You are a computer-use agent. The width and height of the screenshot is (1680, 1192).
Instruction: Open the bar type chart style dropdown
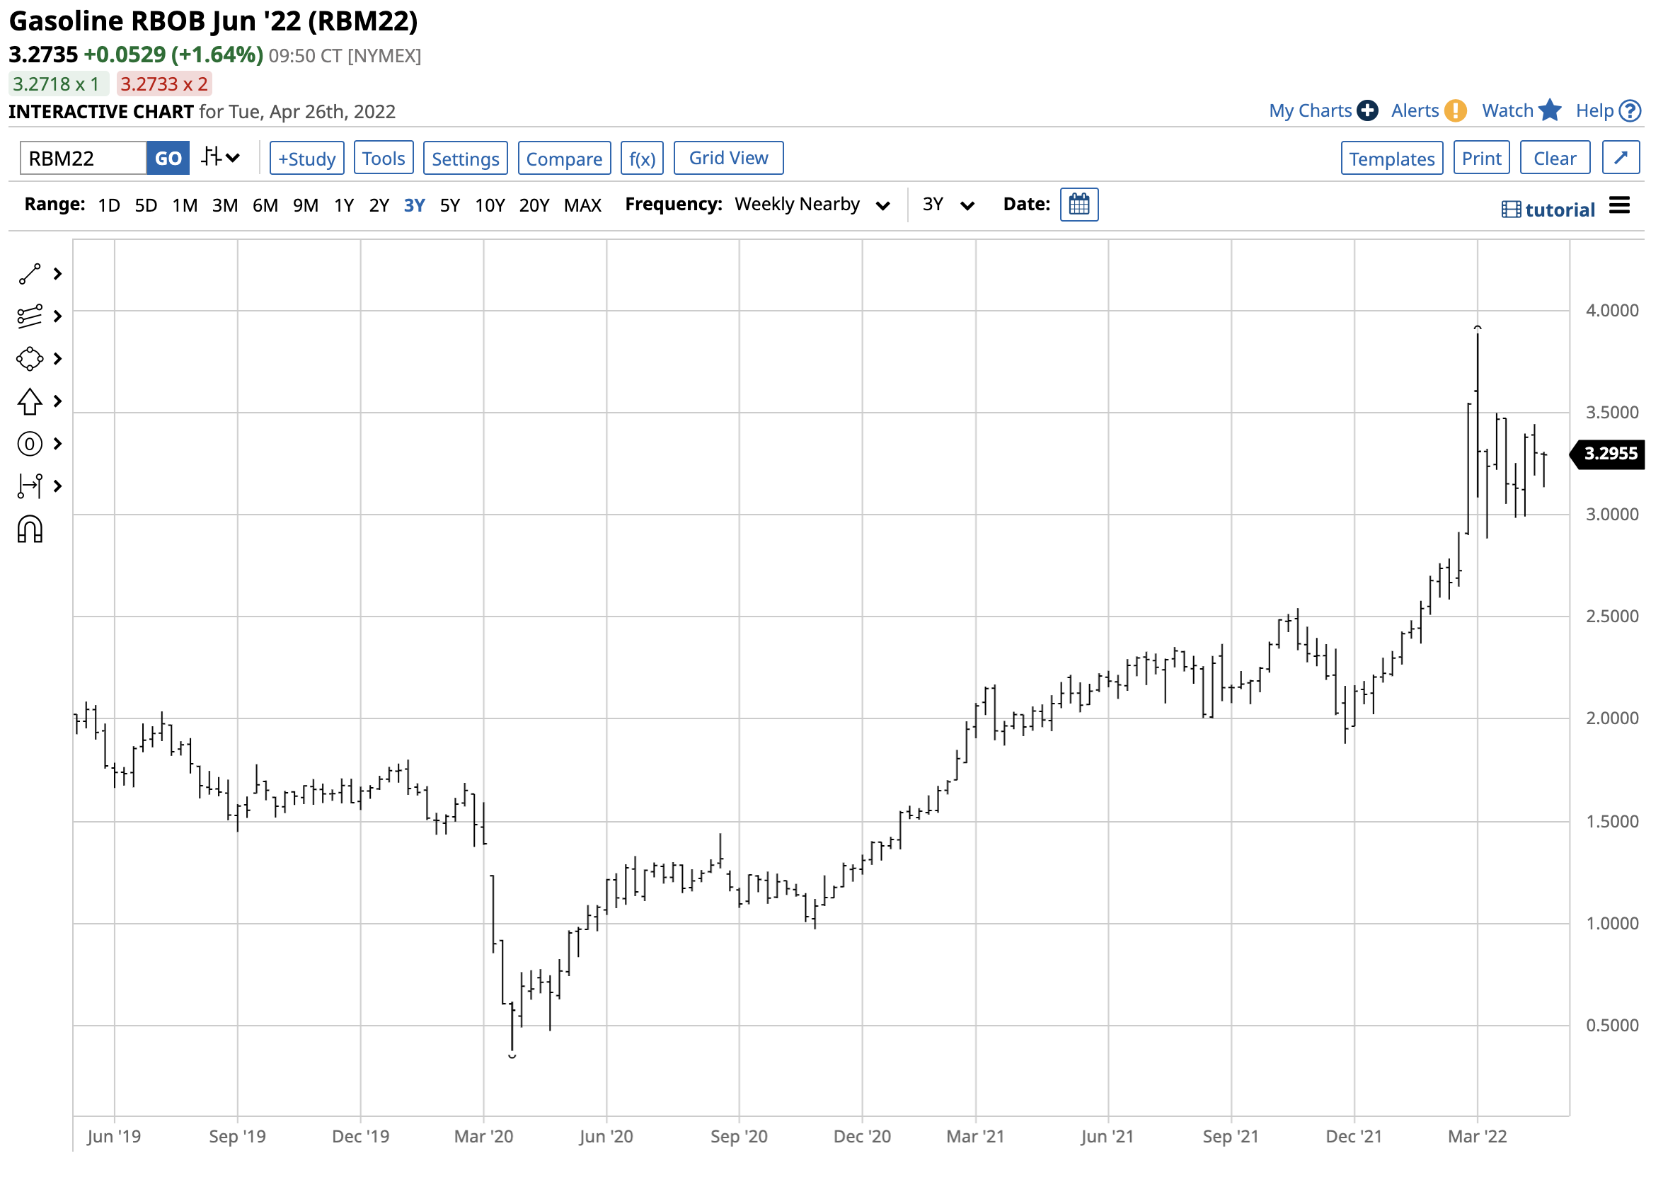pos(220,158)
